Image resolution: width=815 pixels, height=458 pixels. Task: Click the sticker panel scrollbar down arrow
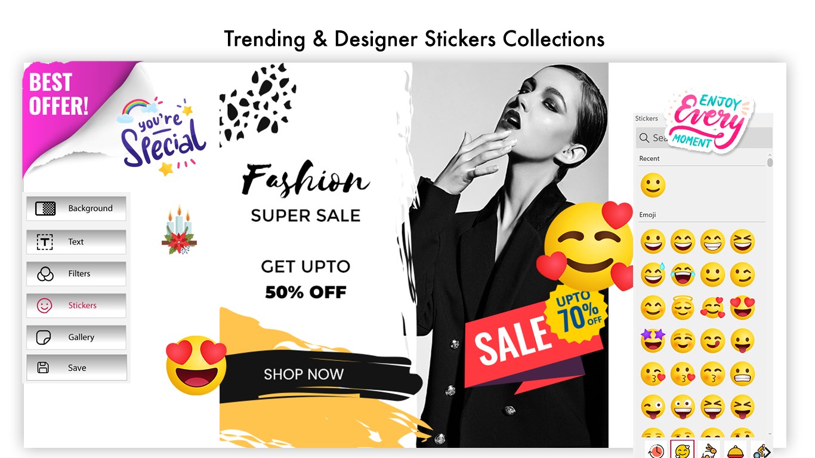coord(770,434)
